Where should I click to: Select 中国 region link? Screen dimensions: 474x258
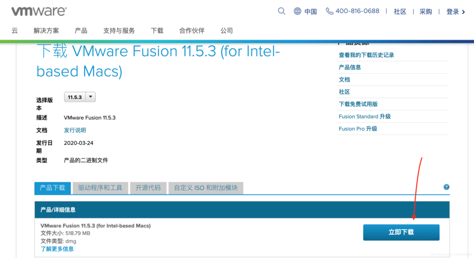[x=310, y=11]
